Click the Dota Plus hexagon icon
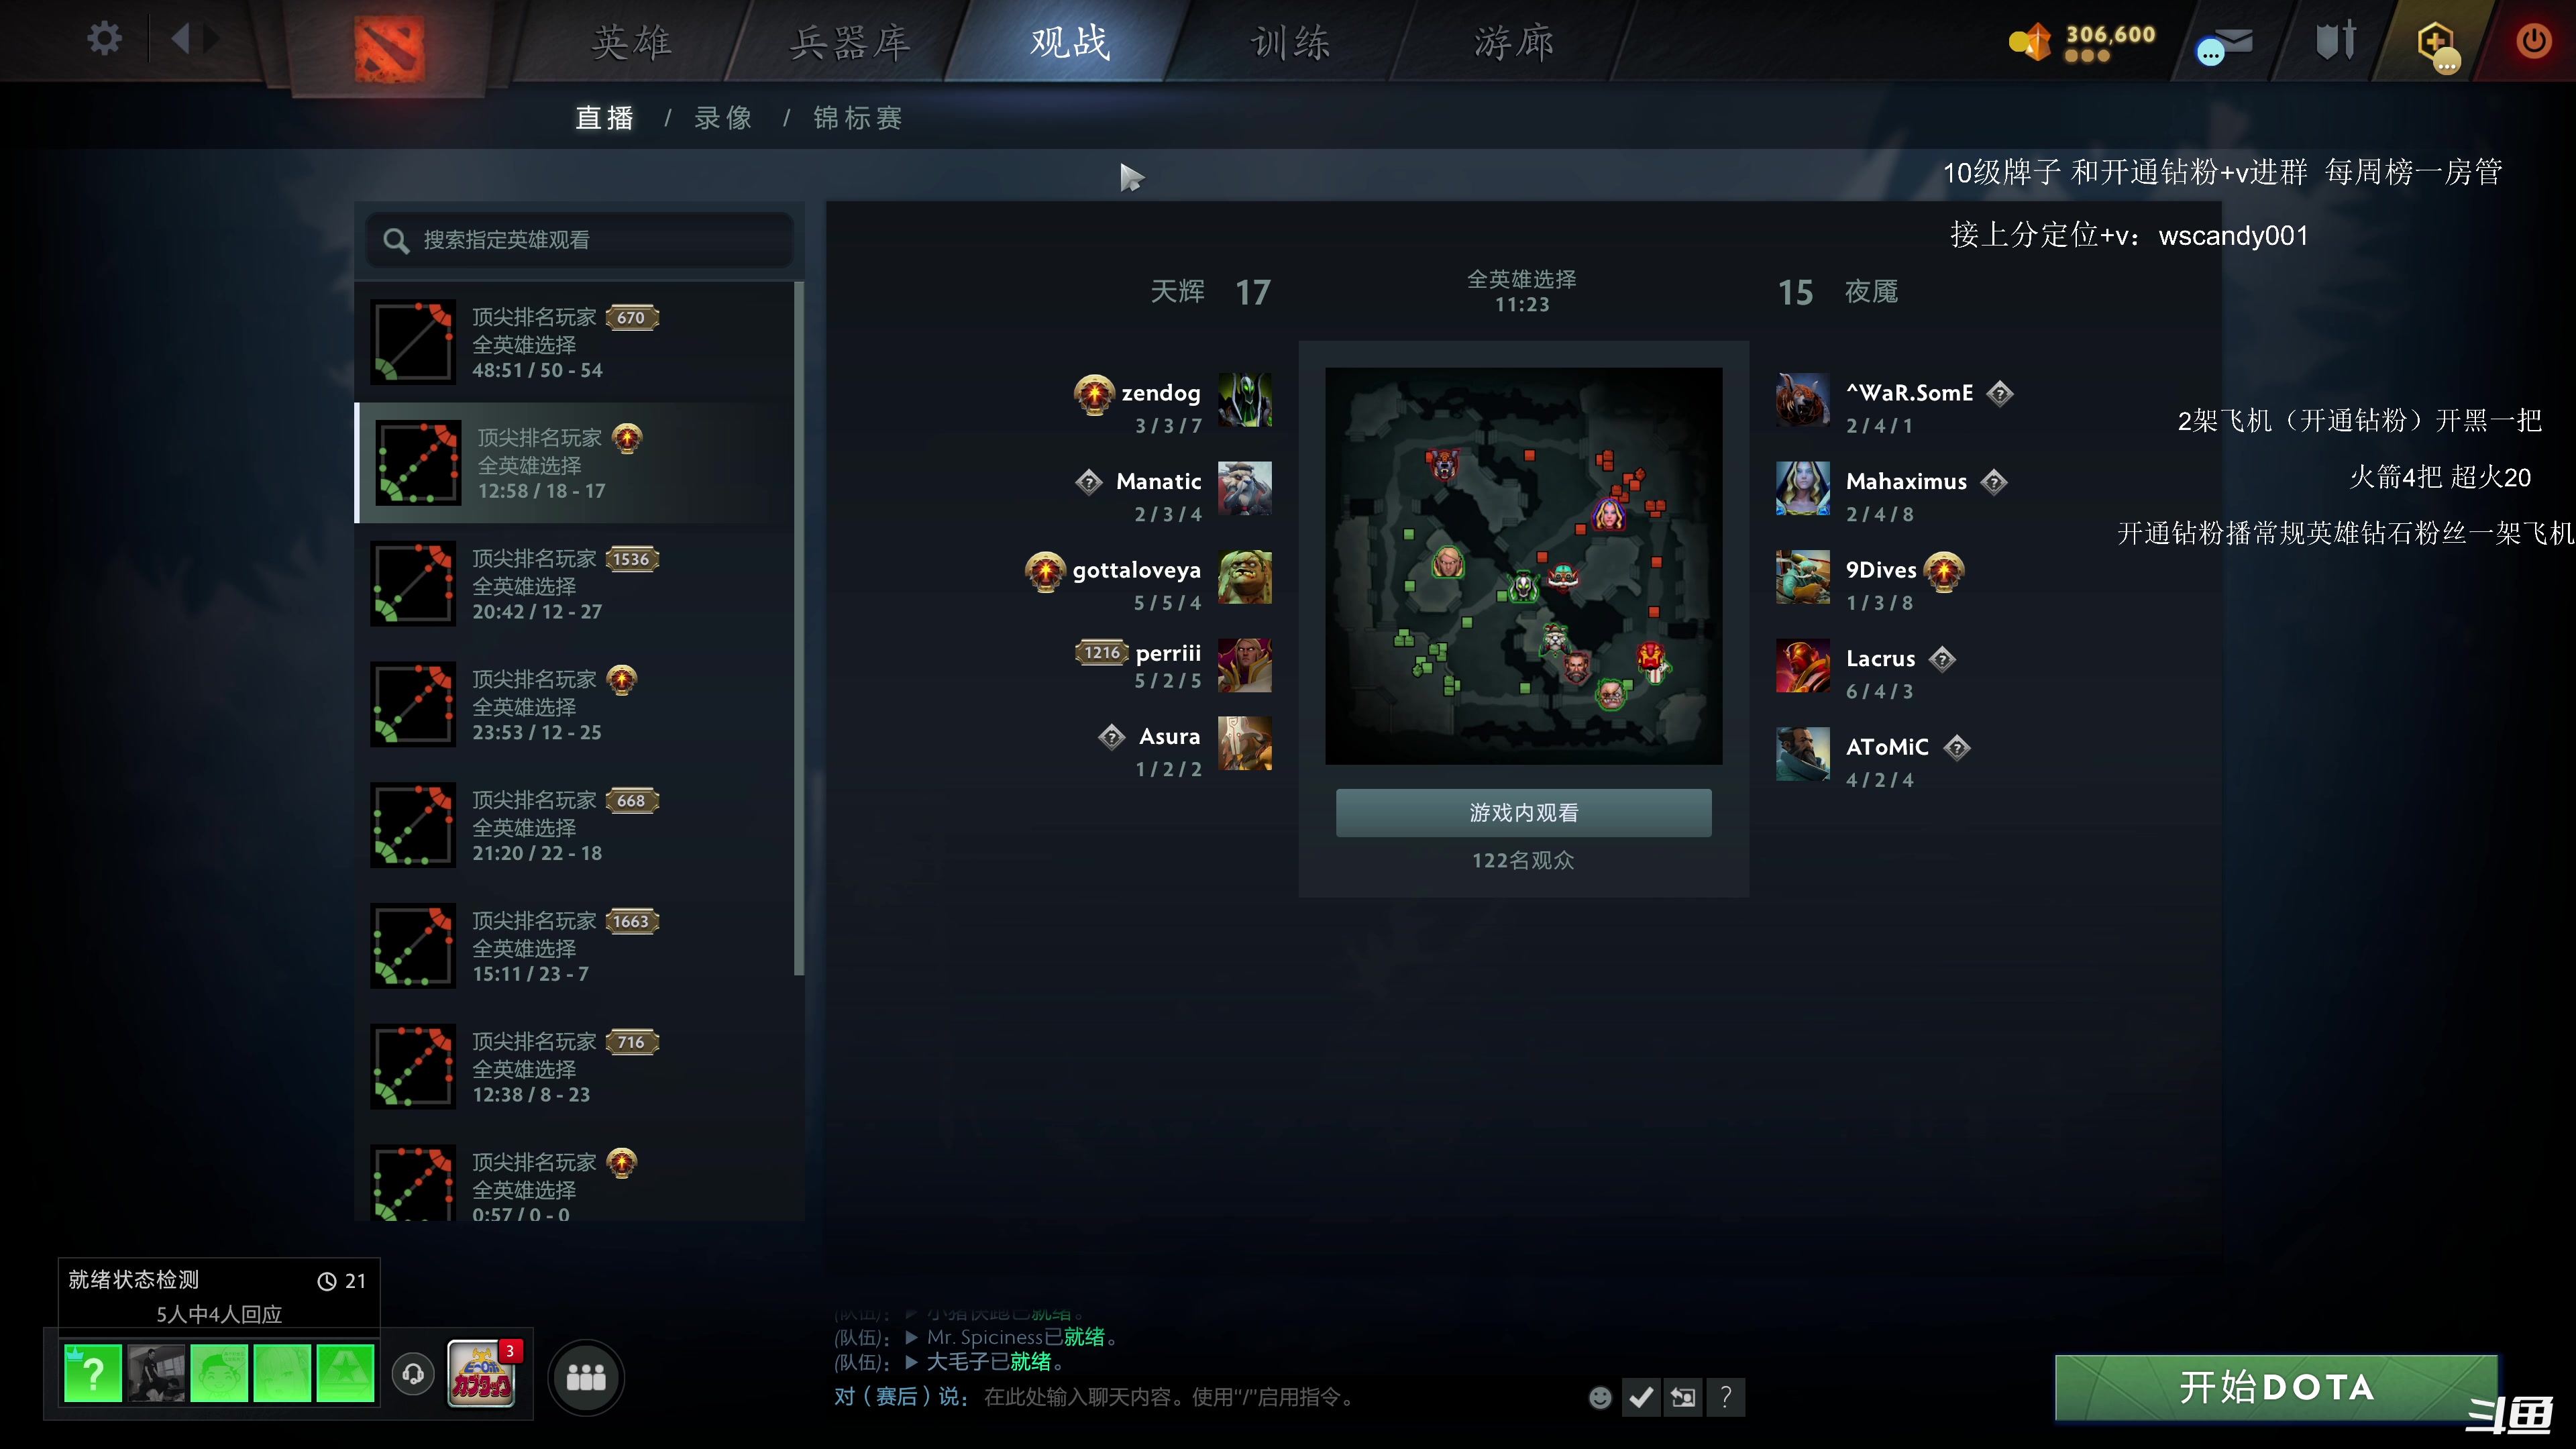2576x1449 pixels. click(x=2437, y=45)
